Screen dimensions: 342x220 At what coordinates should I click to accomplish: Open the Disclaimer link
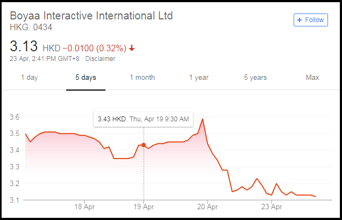[101, 59]
